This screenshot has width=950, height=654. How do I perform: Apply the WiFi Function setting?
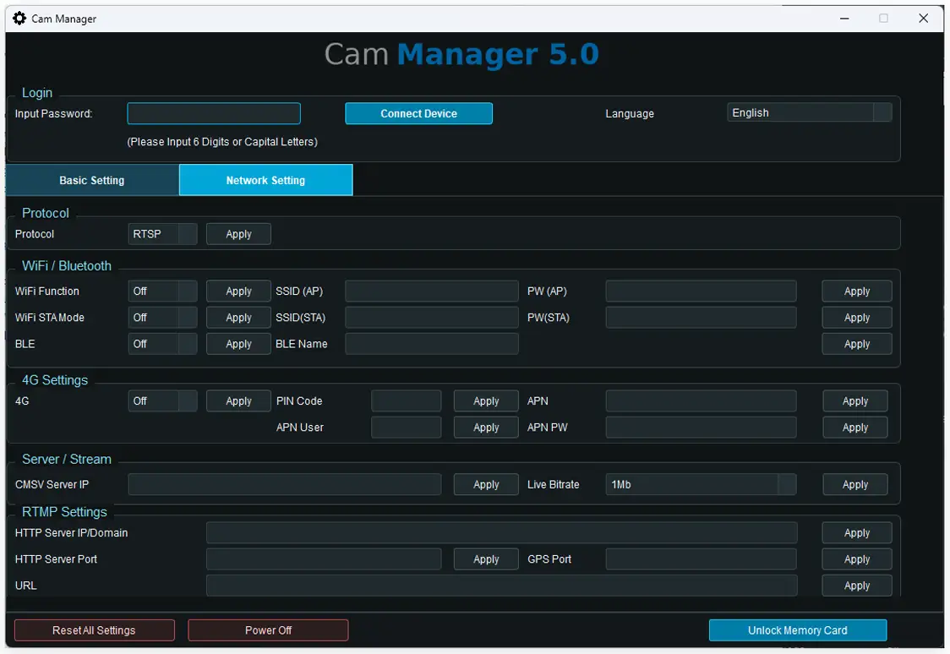tap(238, 292)
